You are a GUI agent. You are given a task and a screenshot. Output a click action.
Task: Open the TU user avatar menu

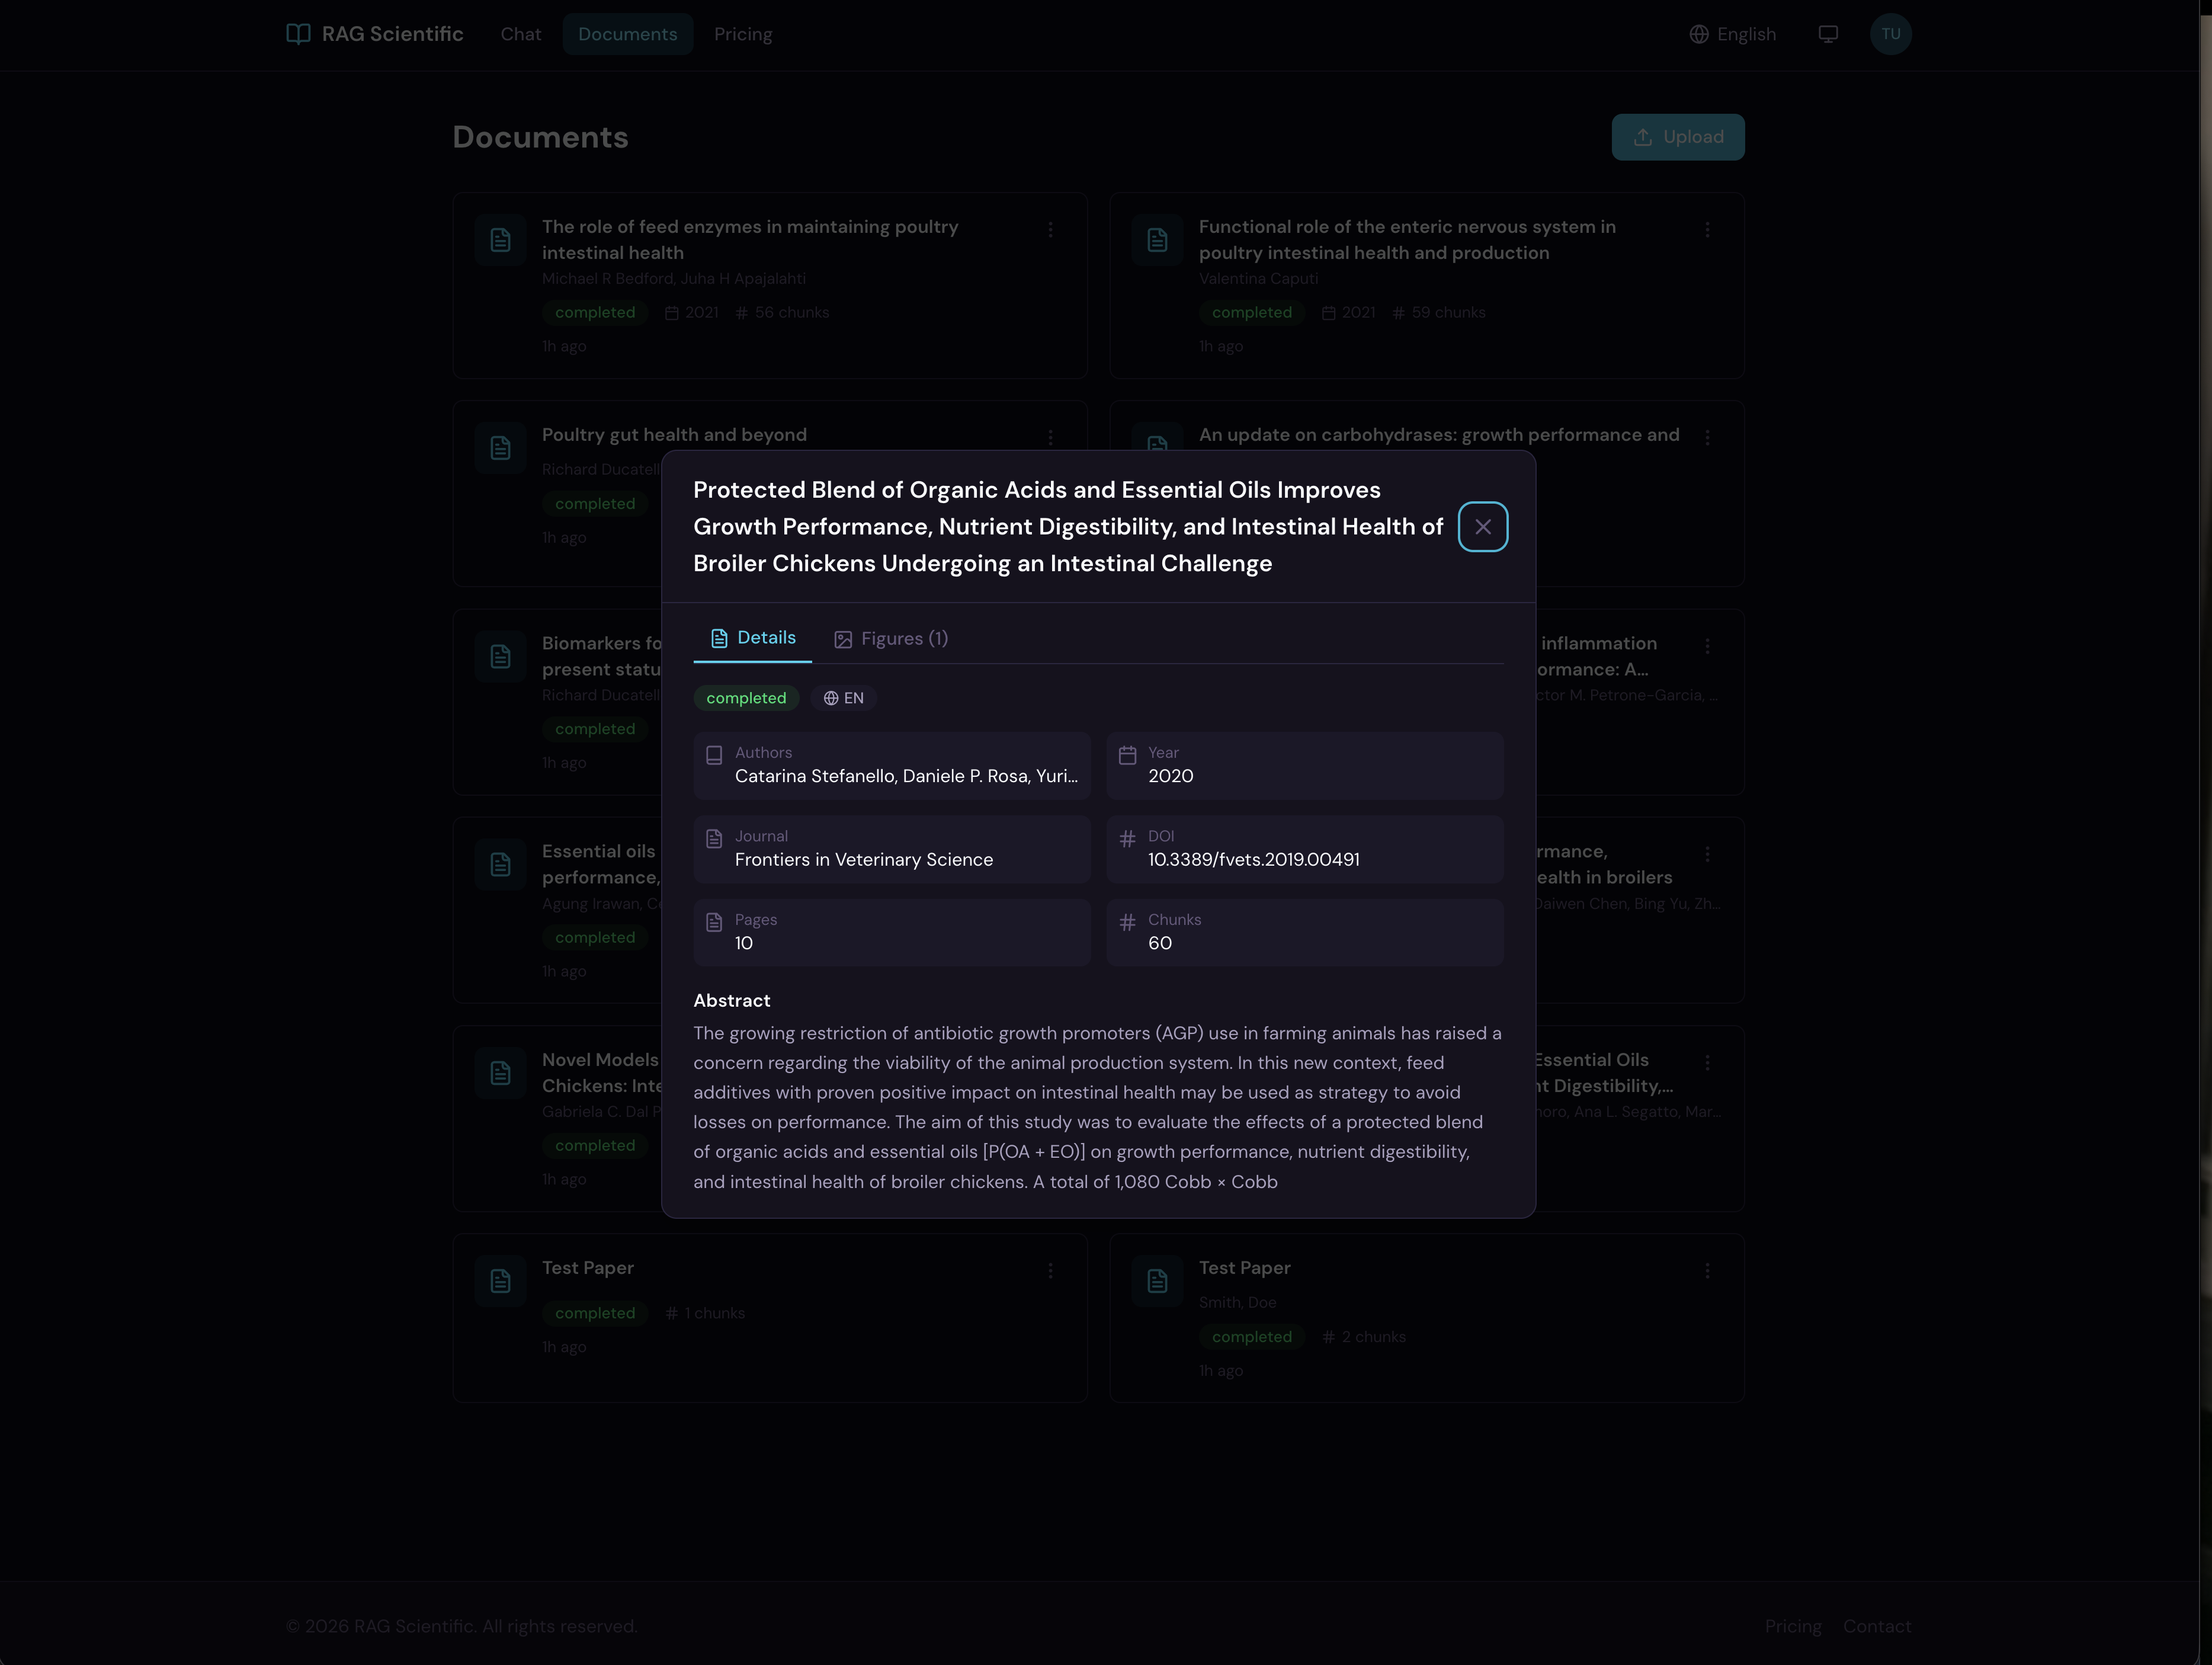tap(1891, 33)
